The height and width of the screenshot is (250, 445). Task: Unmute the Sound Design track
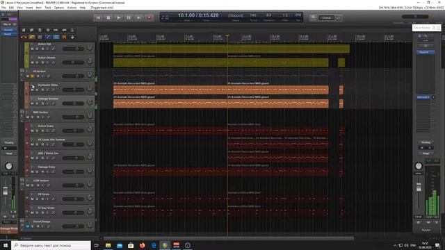(x=28, y=226)
